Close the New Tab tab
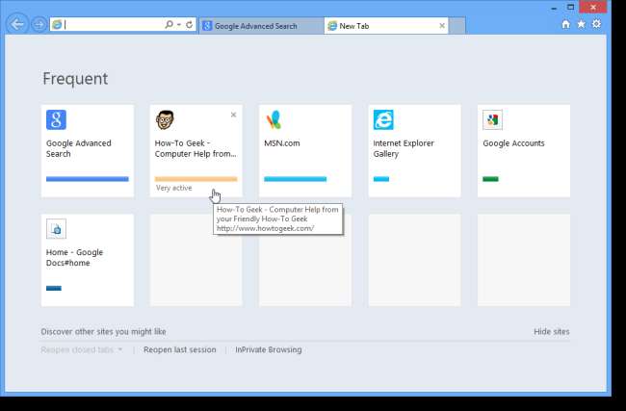The image size is (626, 411). pos(442,26)
